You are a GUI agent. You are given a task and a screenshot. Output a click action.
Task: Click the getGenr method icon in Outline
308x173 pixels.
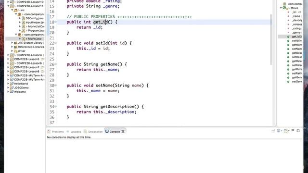pos(288,77)
